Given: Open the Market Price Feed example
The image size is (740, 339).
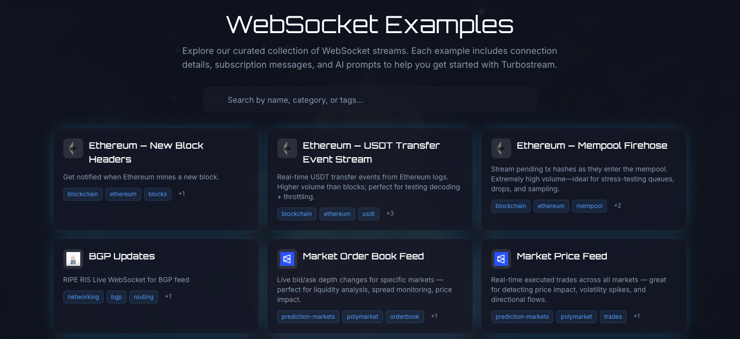Looking at the screenshot, I should 584,277.
